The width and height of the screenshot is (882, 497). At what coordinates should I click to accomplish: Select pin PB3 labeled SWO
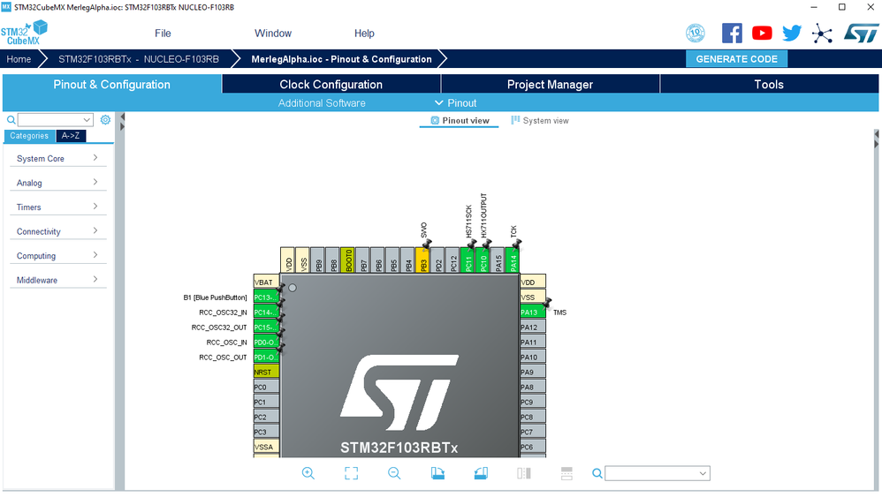[x=422, y=260]
